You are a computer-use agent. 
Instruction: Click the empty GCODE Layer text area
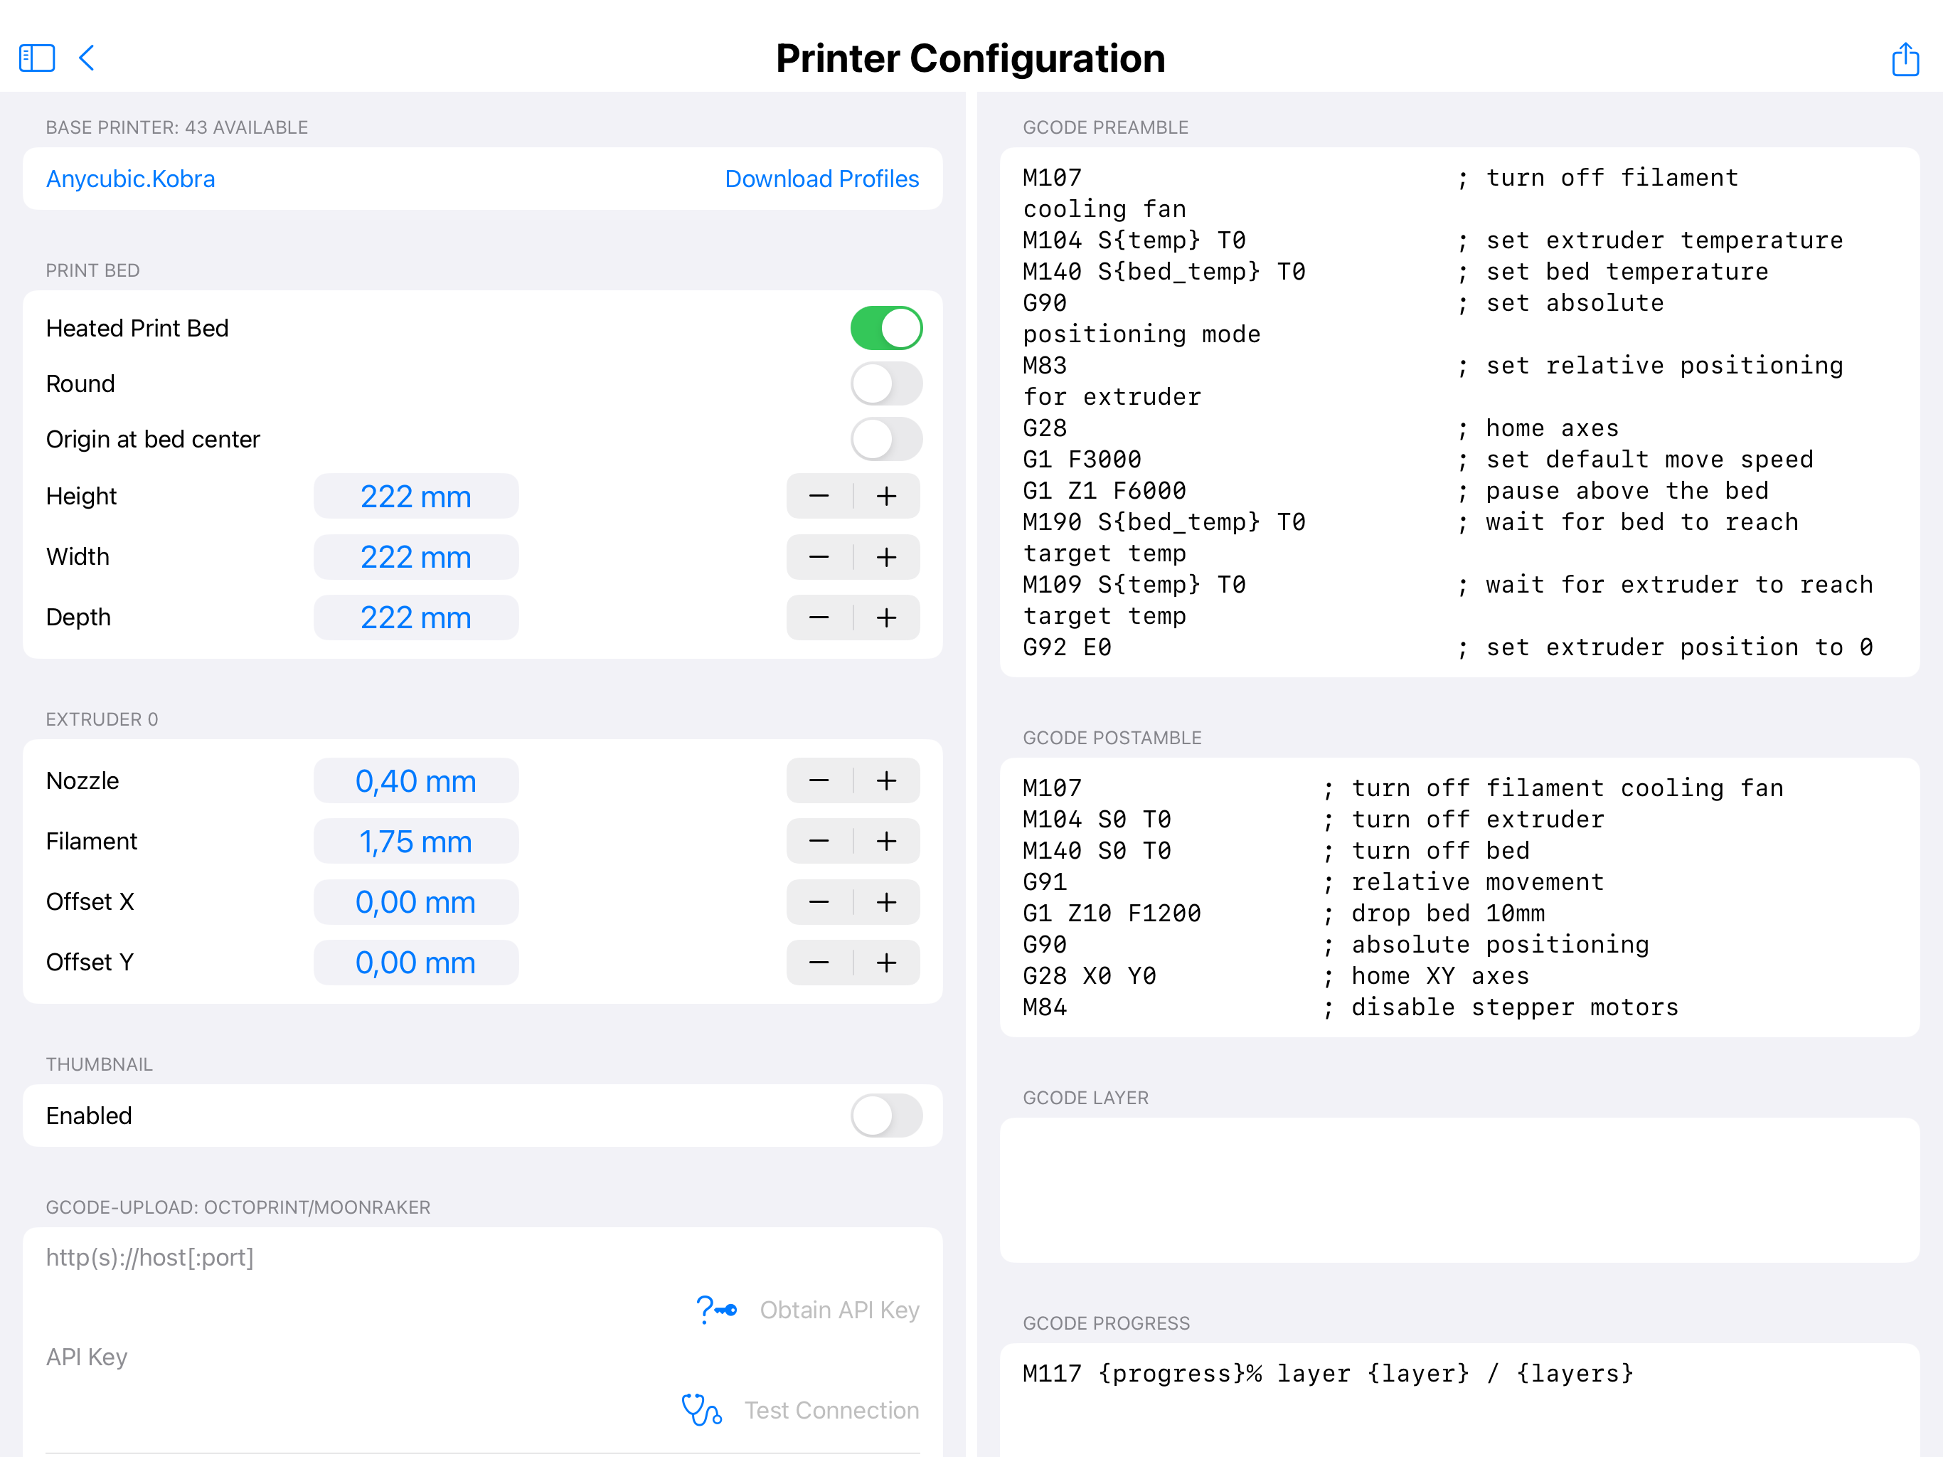[x=1459, y=1190]
